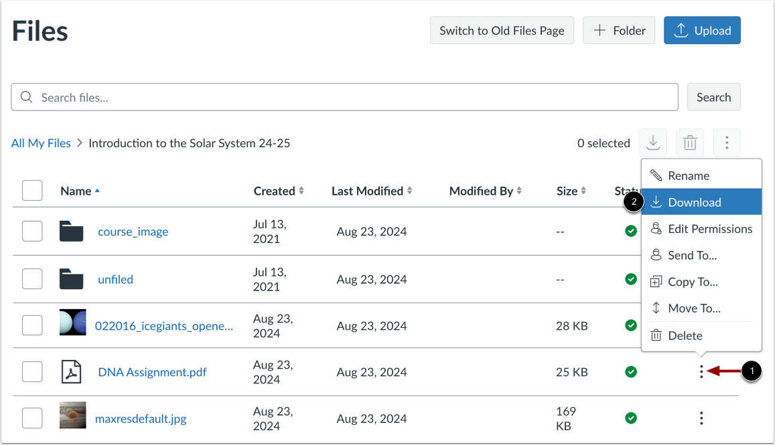The image size is (775, 445).
Task: Click the unfiled folder icon
Action: coord(71,279)
